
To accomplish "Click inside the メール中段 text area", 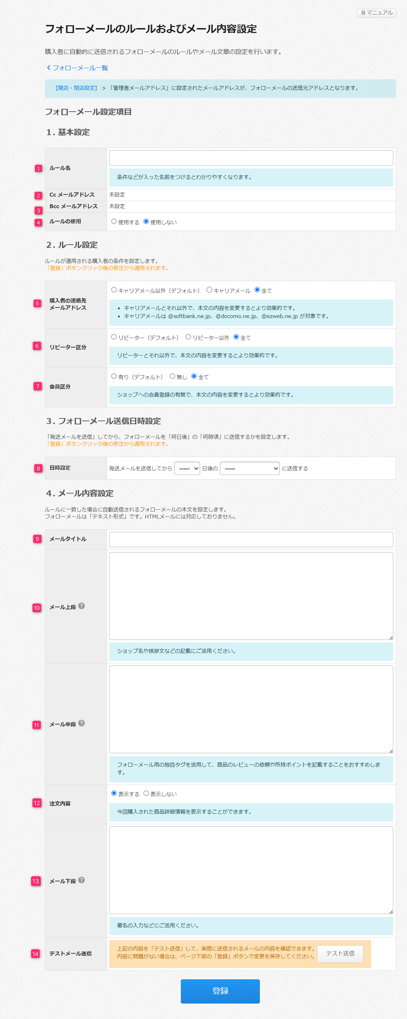I will coord(251,709).
